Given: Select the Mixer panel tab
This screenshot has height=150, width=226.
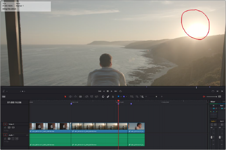Looking at the screenshot, I should (213, 102).
